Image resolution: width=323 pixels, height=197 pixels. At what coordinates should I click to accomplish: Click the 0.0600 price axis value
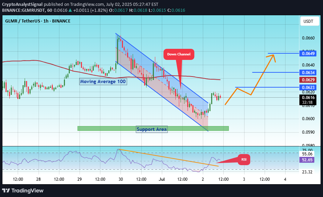point(308,119)
